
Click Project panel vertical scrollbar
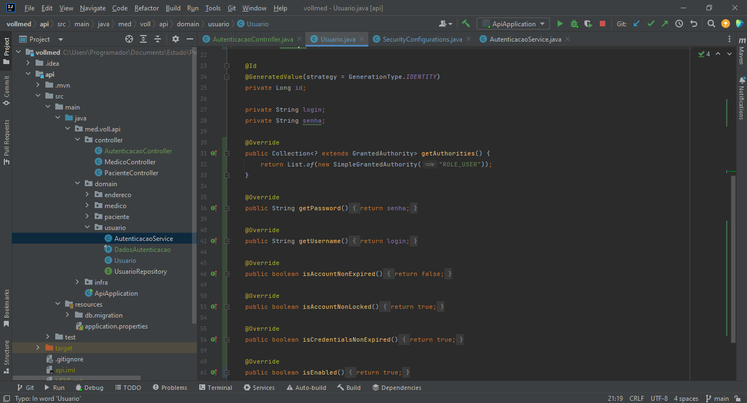[x=194, y=186]
